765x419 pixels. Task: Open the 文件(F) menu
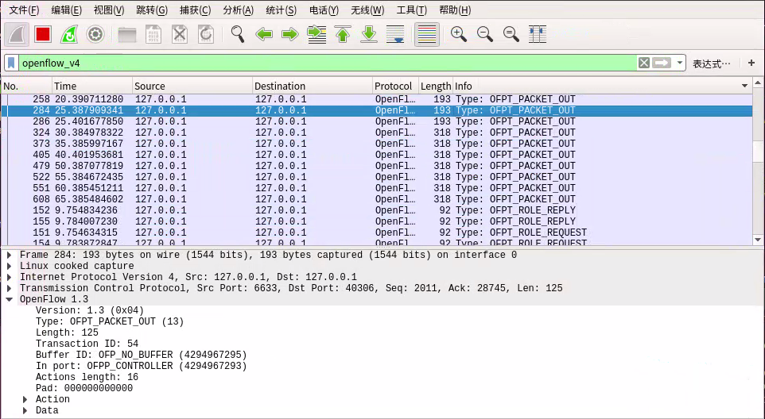point(25,10)
